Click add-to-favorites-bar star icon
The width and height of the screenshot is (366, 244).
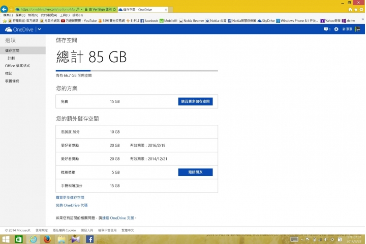[5, 21]
